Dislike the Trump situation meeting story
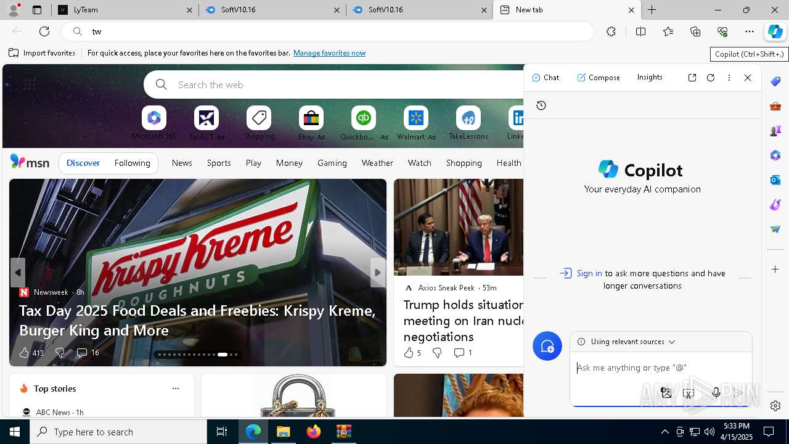 (x=437, y=353)
